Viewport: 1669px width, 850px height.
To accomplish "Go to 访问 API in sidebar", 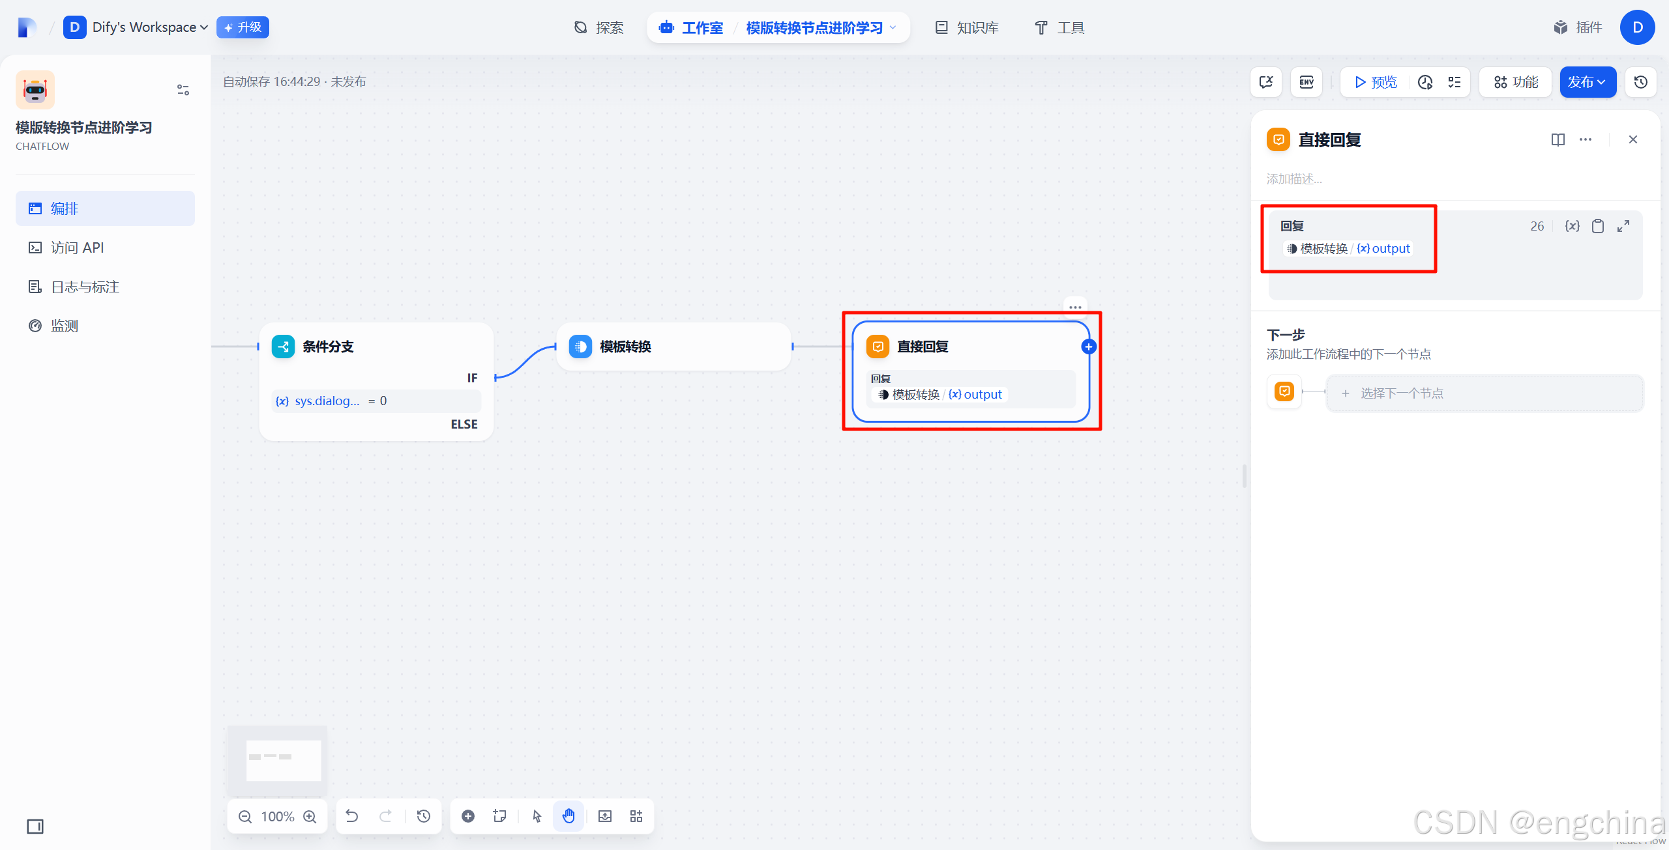I will (77, 248).
